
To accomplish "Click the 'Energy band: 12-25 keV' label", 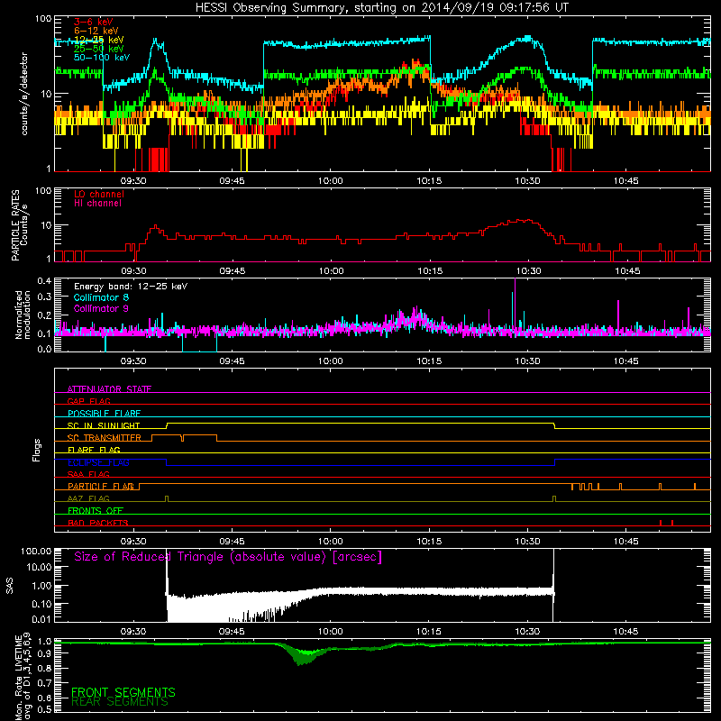I will point(131,287).
